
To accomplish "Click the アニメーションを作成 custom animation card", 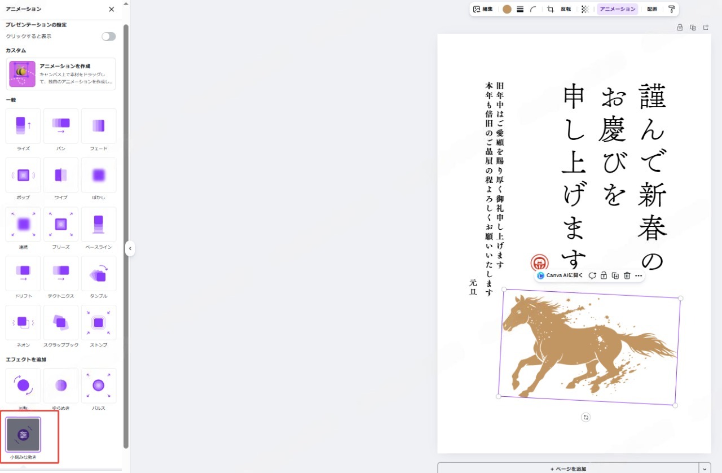I will click(x=60, y=73).
